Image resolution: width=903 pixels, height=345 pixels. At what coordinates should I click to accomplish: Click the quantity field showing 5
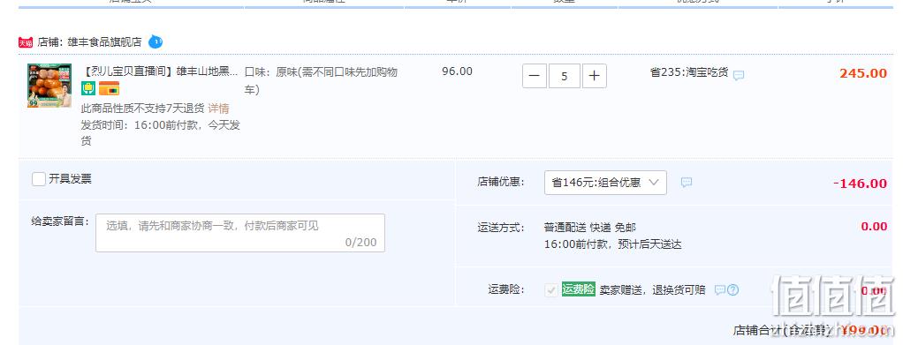565,76
